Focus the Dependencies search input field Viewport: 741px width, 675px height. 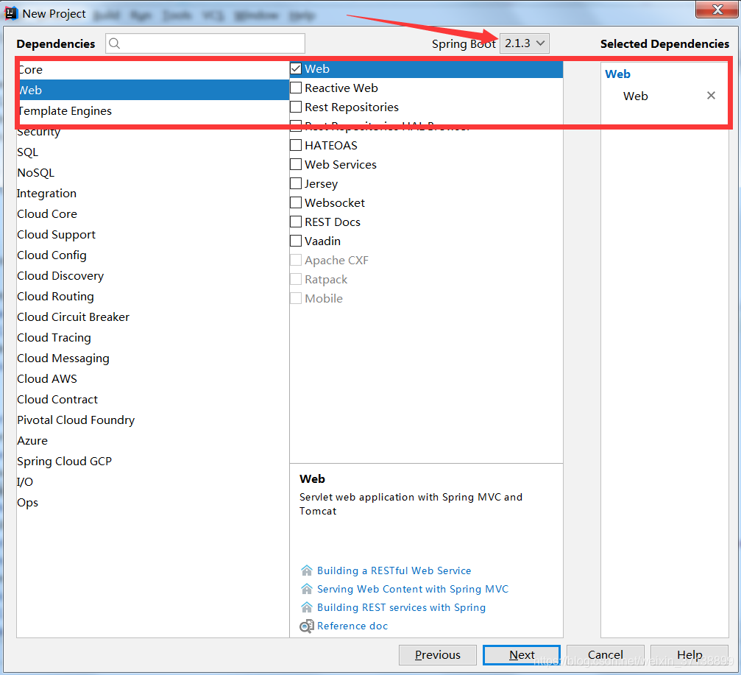pyautogui.click(x=205, y=43)
